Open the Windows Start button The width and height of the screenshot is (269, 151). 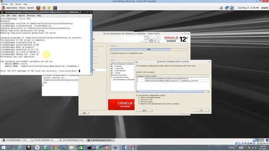[x=3, y=147]
